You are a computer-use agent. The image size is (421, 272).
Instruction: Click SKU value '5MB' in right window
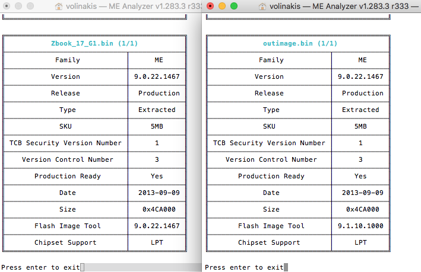360,126
